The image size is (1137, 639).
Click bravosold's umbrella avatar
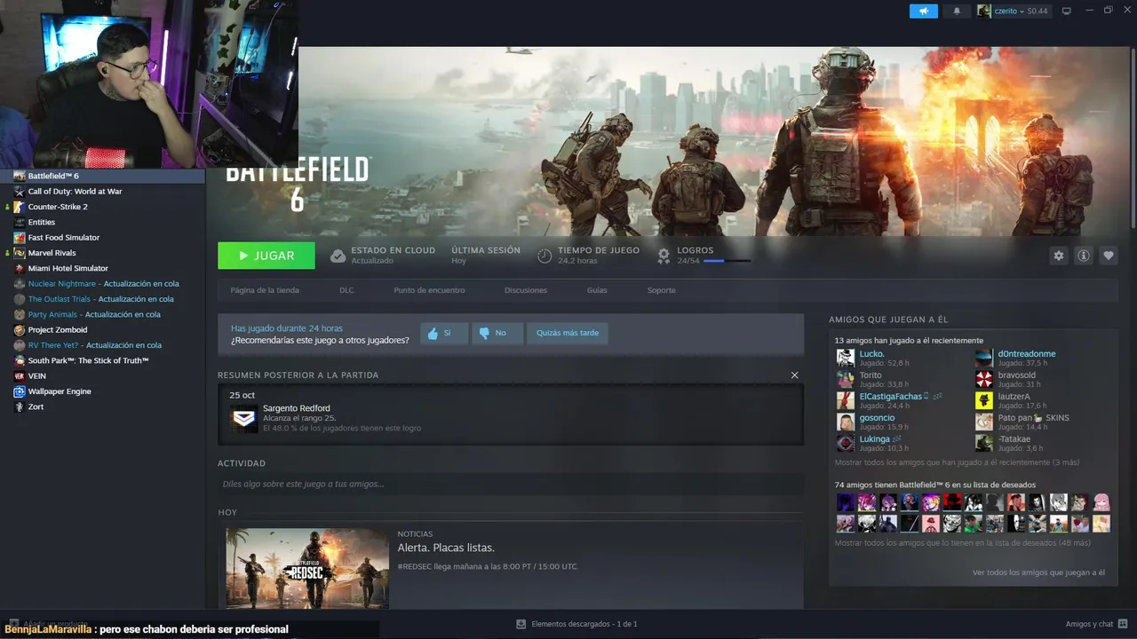point(983,379)
